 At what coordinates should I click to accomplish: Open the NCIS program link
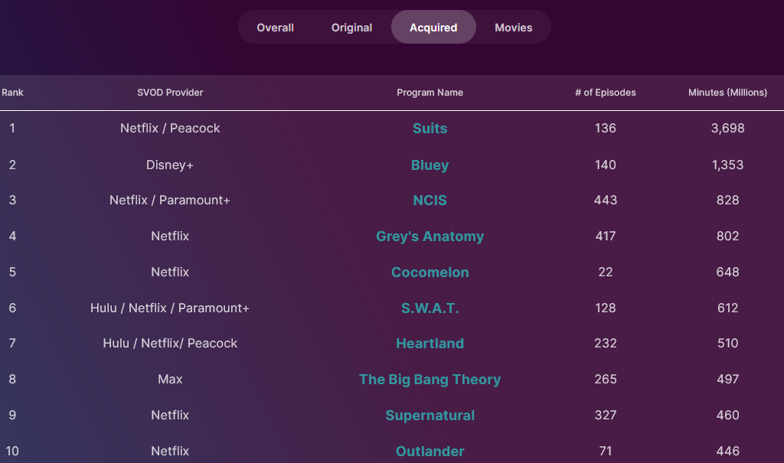(x=430, y=201)
